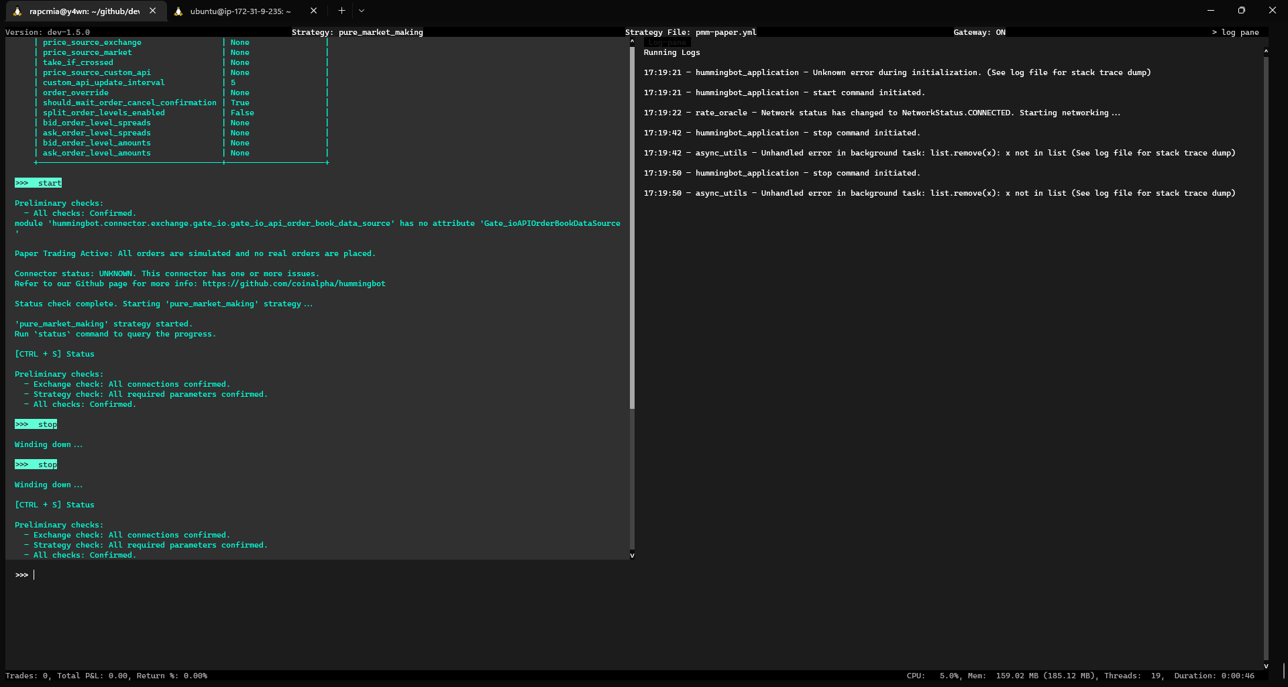1288x687 pixels.
Task: Open a new terminal tab with the plus icon
Action: 341,11
